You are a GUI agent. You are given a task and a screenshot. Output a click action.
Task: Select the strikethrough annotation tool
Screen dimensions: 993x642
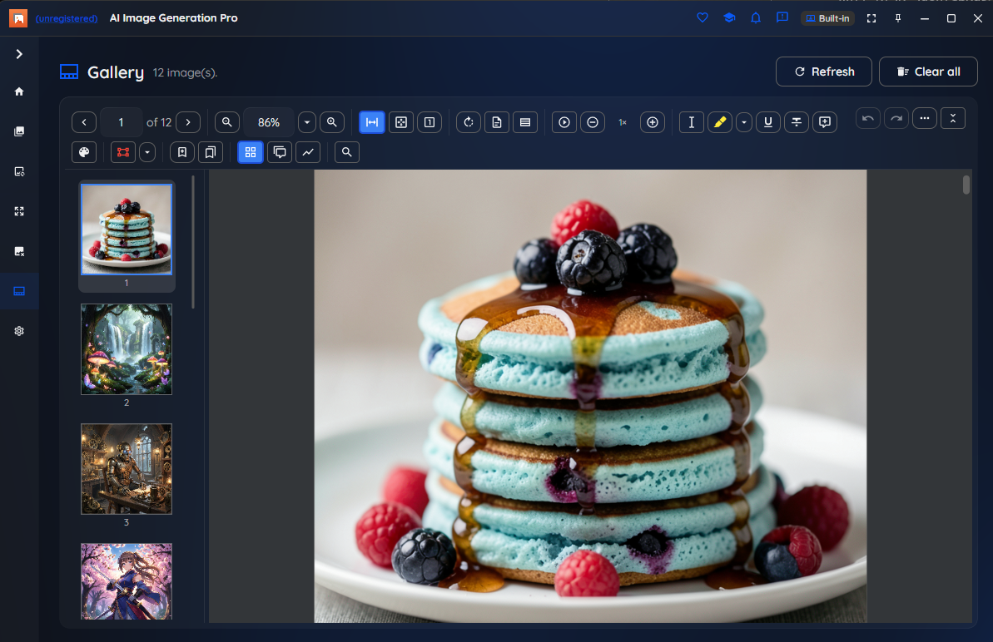pyautogui.click(x=797, y=122)
